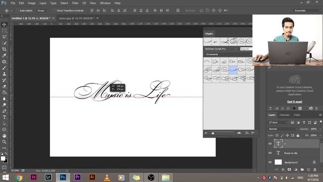Toggle Show Transform Controls checkbox
The height and width of the screenshot is (182, 323).
click(55, 10)
